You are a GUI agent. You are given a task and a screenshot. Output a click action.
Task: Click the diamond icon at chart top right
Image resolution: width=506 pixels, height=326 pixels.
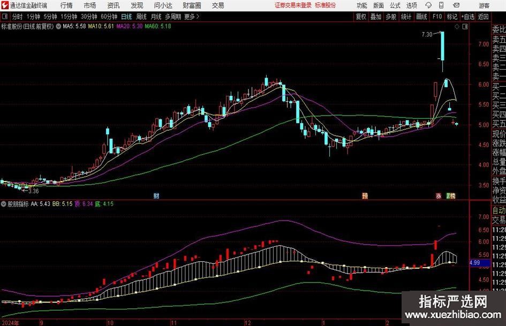pyautogui.click(x=457, y=27)
